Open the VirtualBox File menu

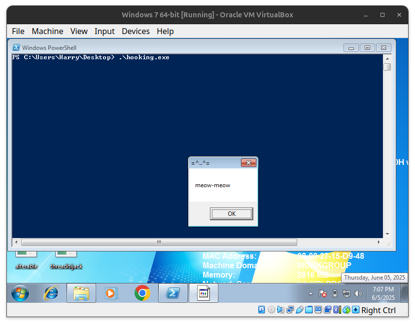click(x=18, y=31)
